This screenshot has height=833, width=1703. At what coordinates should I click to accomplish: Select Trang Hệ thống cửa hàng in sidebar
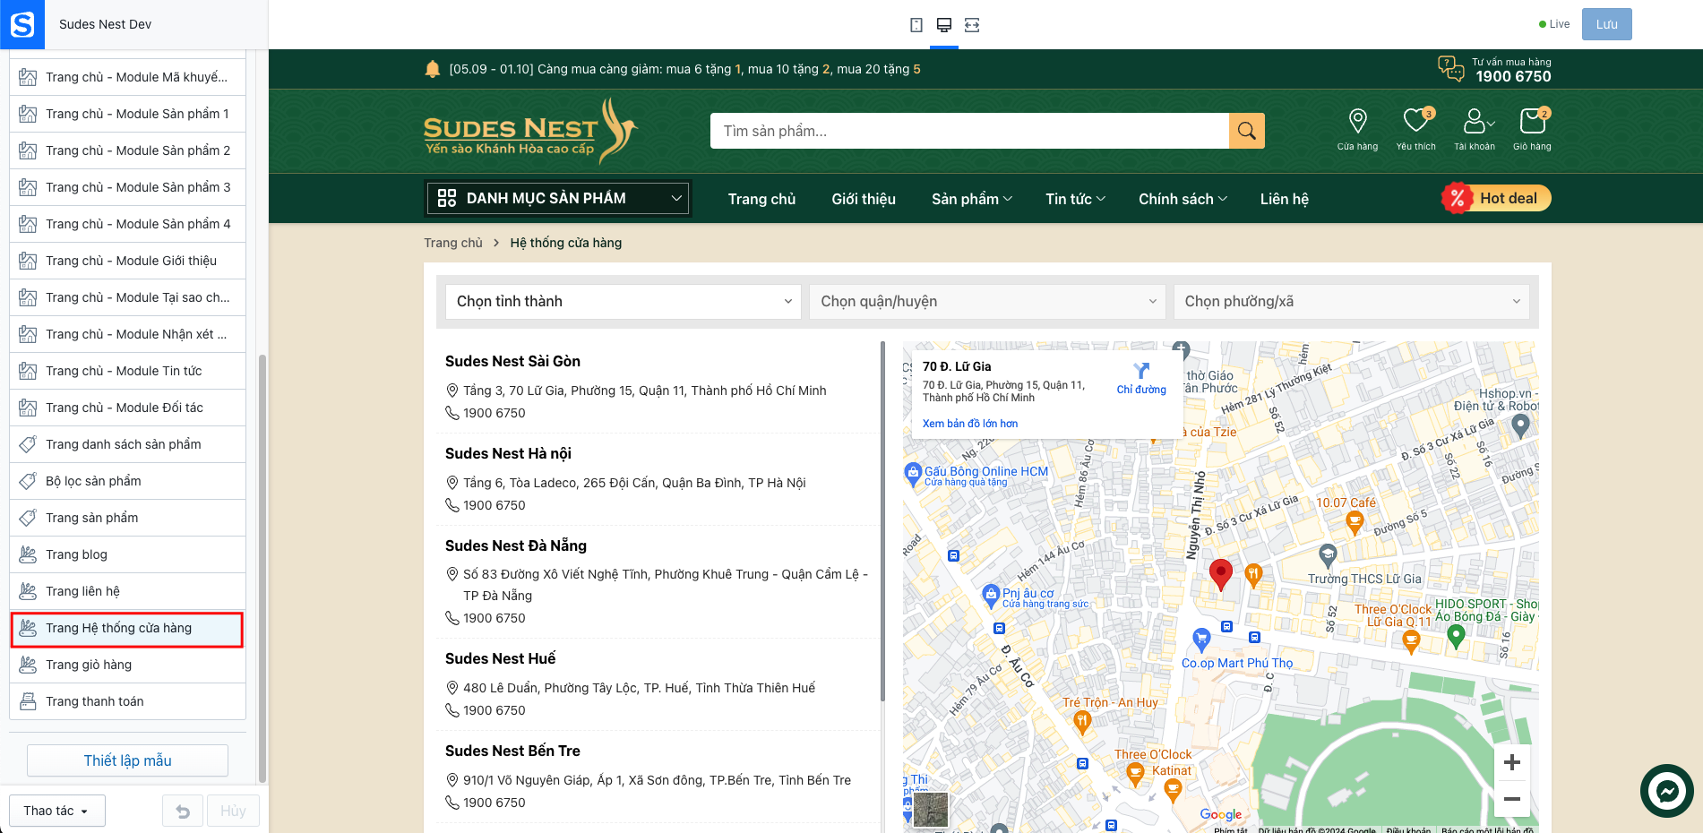(127, 629)
